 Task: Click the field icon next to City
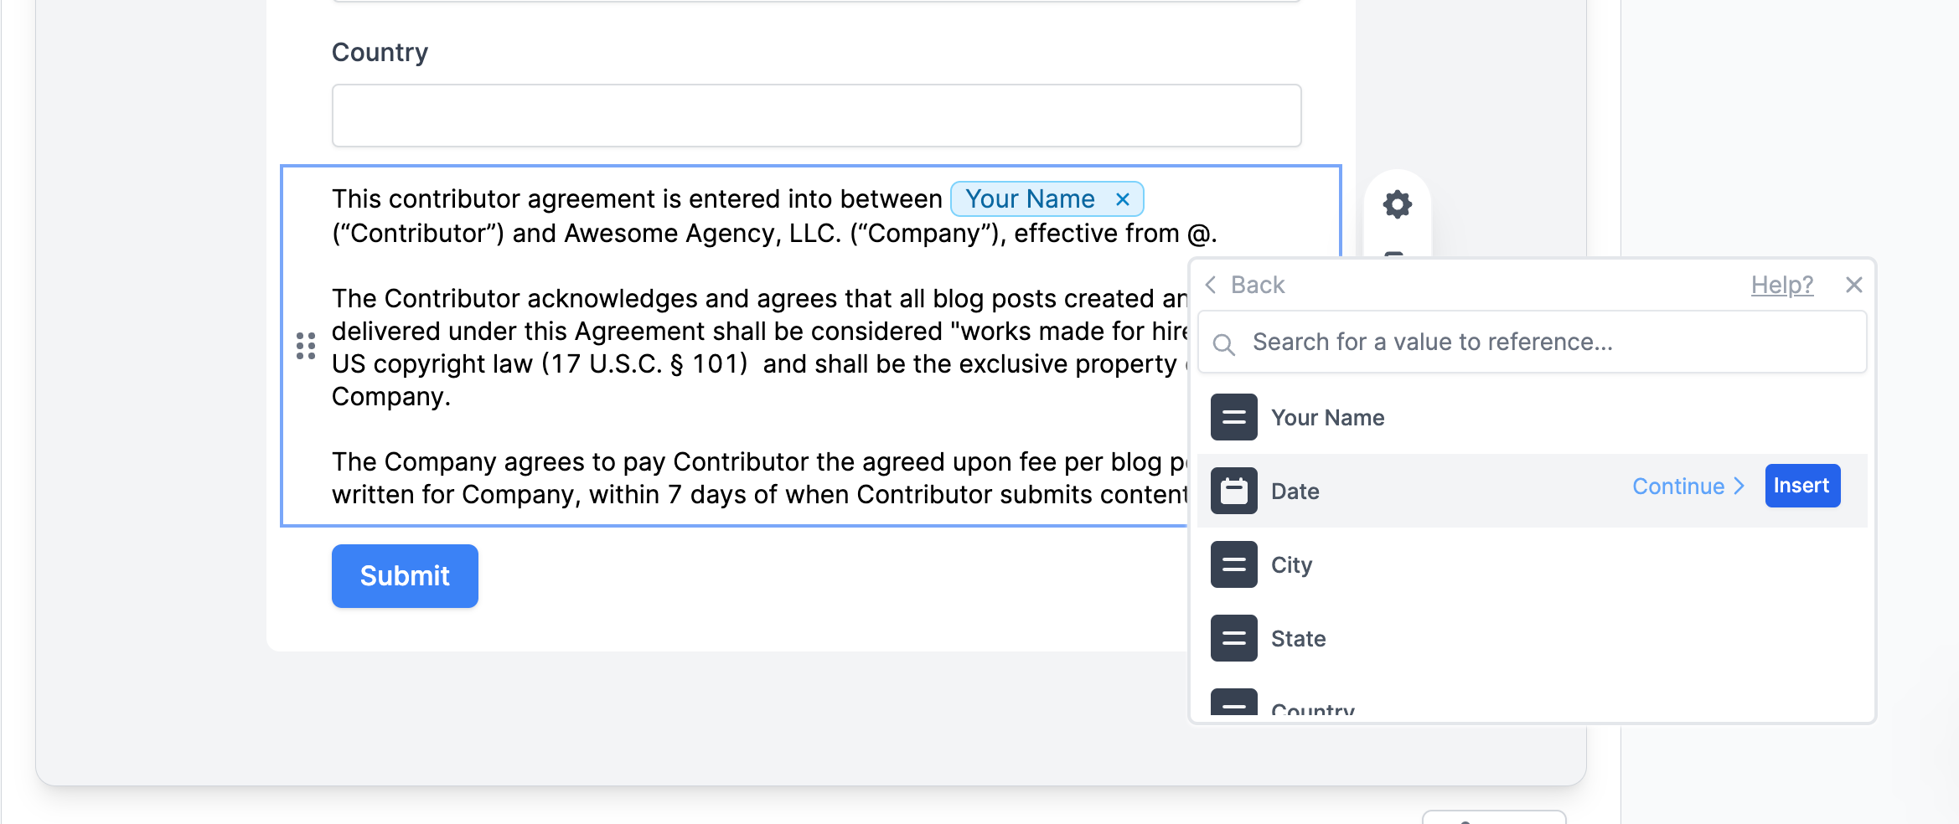pyautogui.click(x=1233, y=564)
